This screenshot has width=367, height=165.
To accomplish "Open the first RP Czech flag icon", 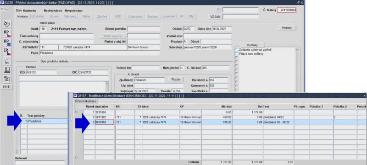I will [7, 34].
